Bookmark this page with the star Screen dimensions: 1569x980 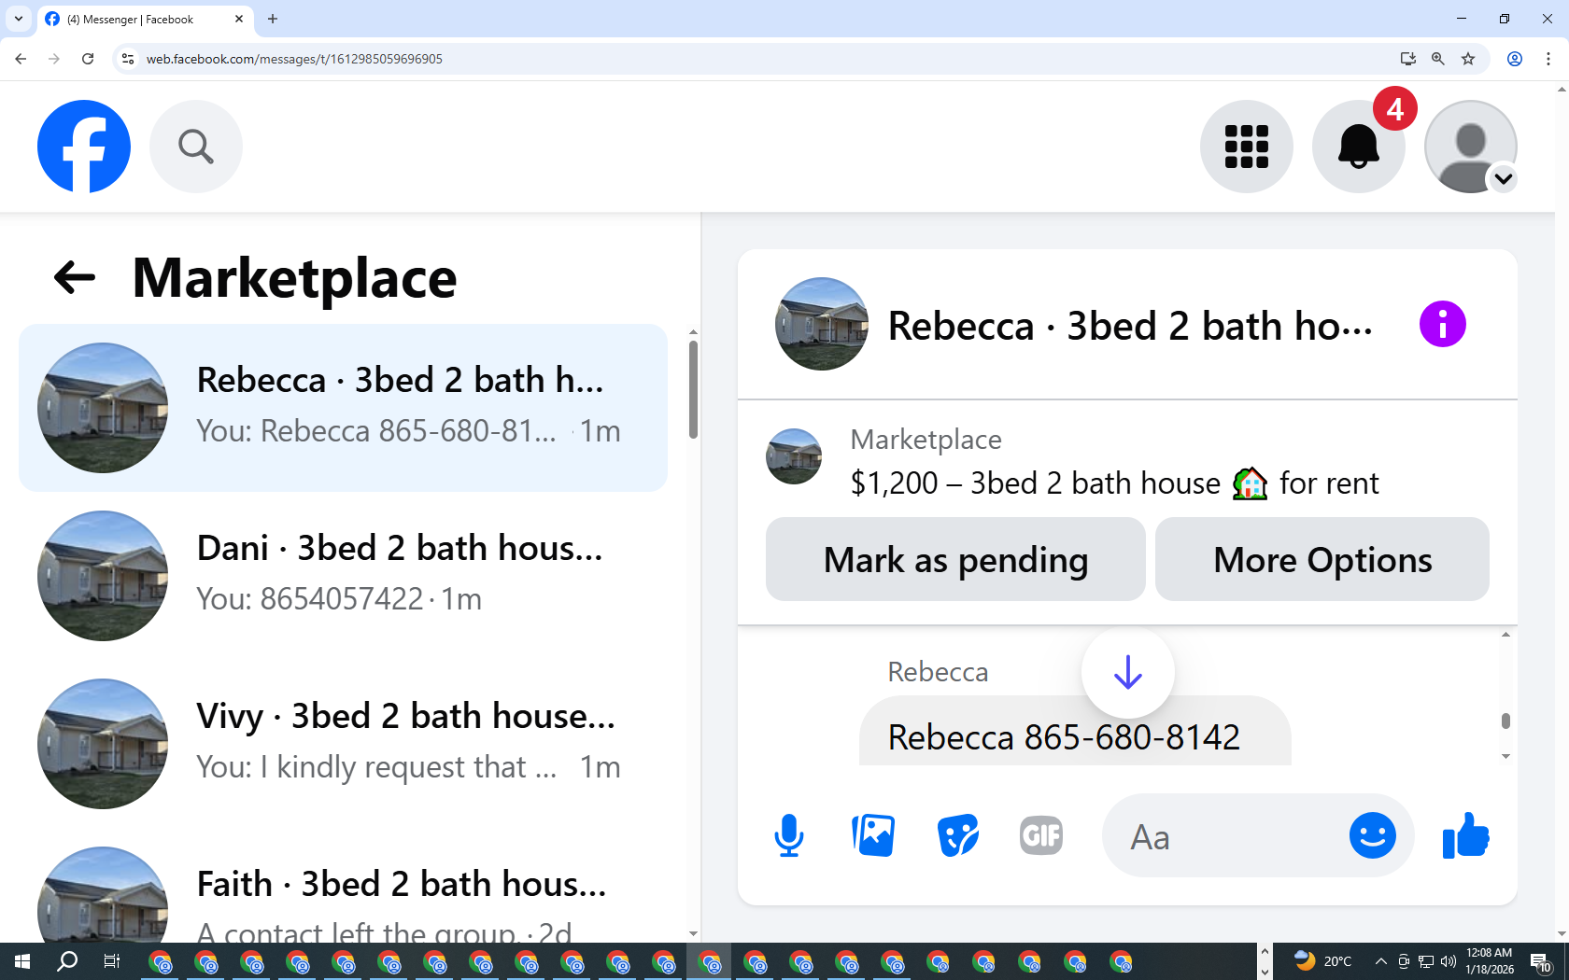[x=1468, y=59]
